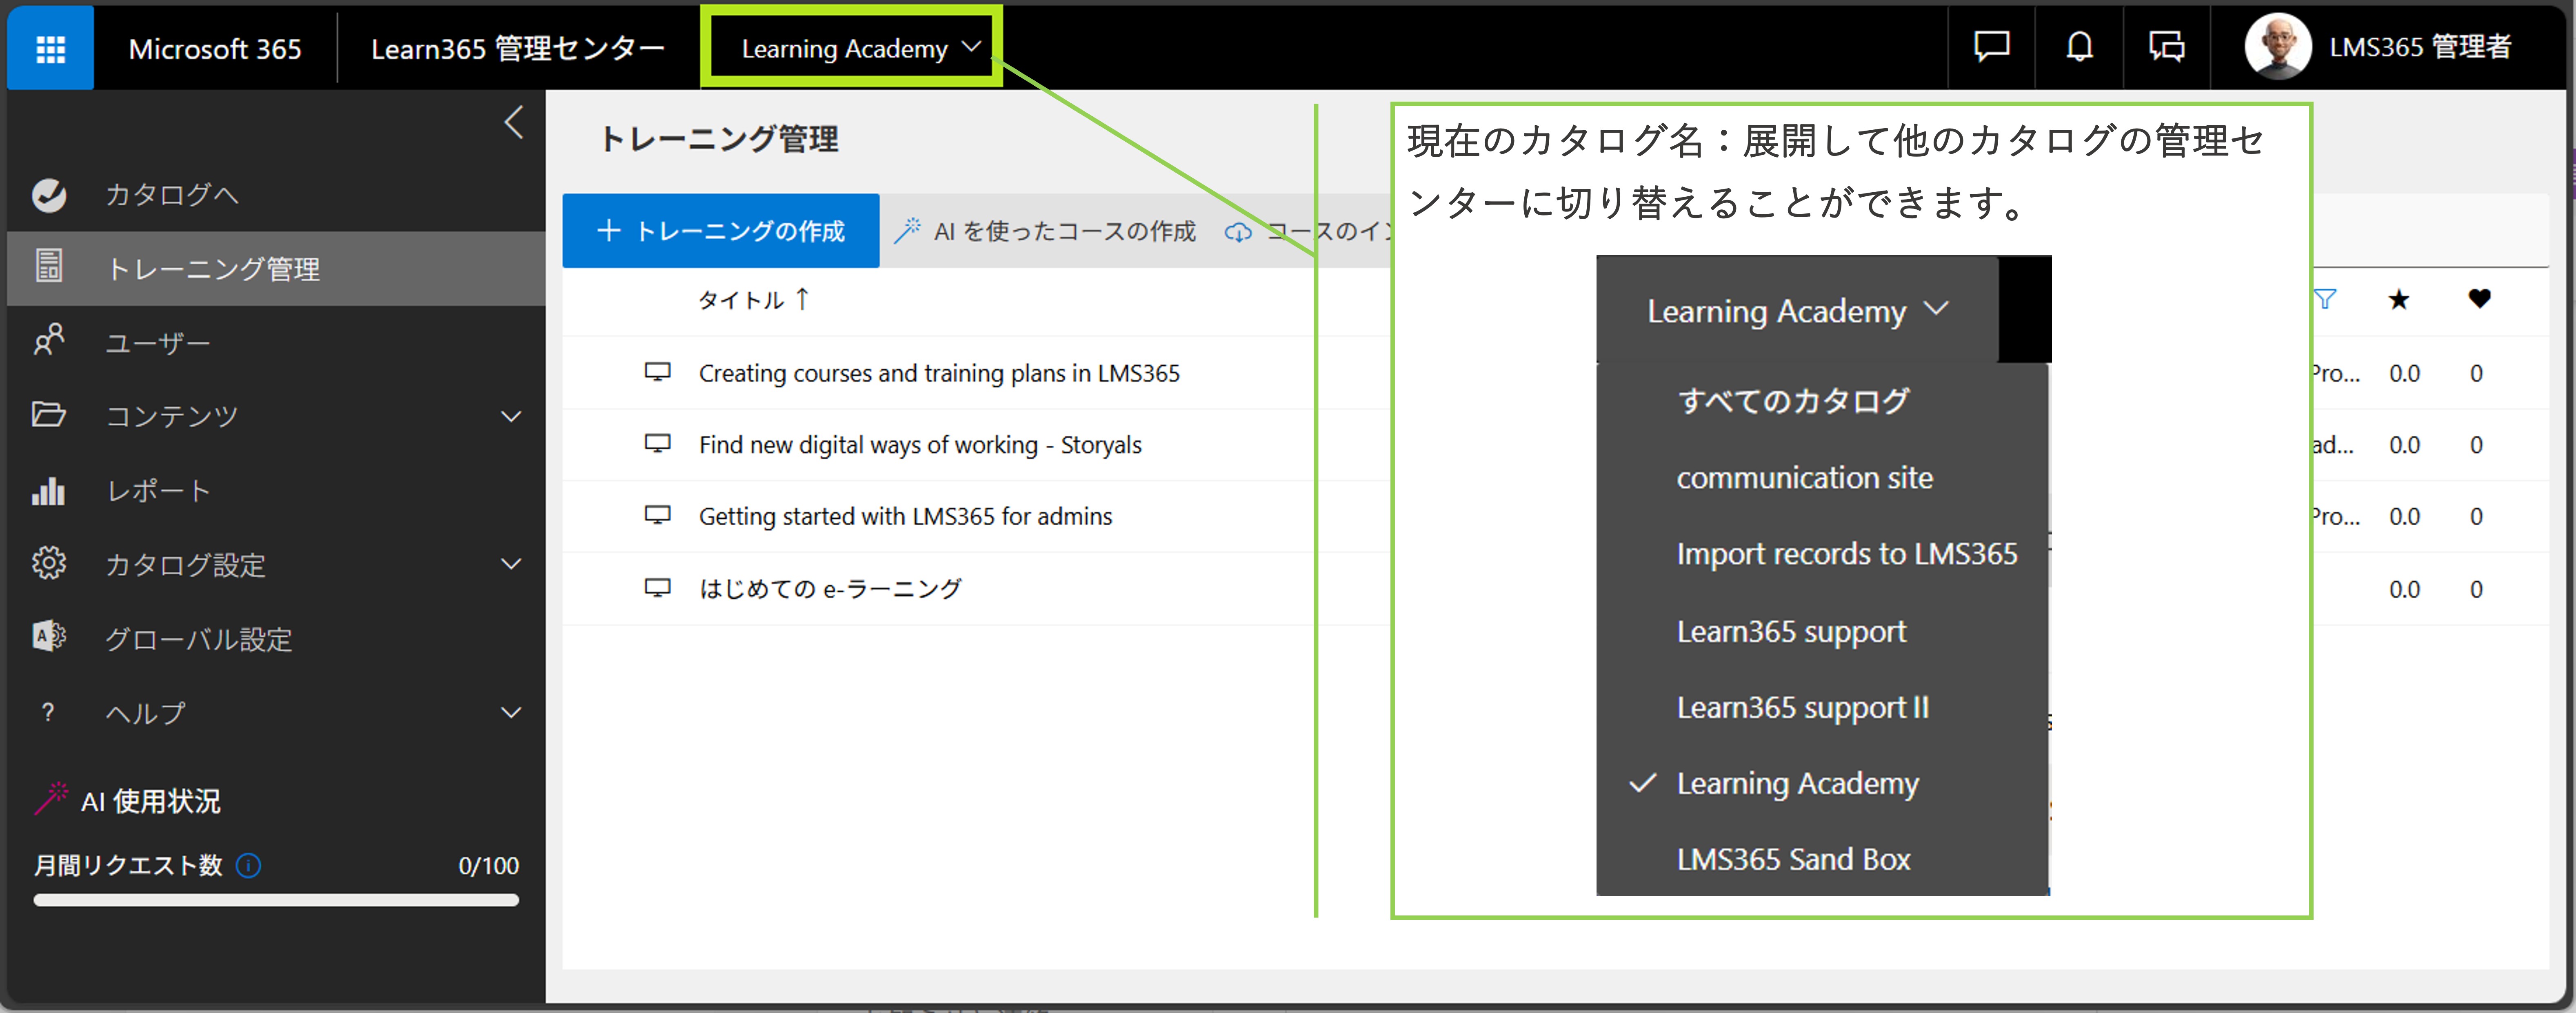Click e-learning icon of Creating courses row

pyautogui.click(x=657, y=372)
